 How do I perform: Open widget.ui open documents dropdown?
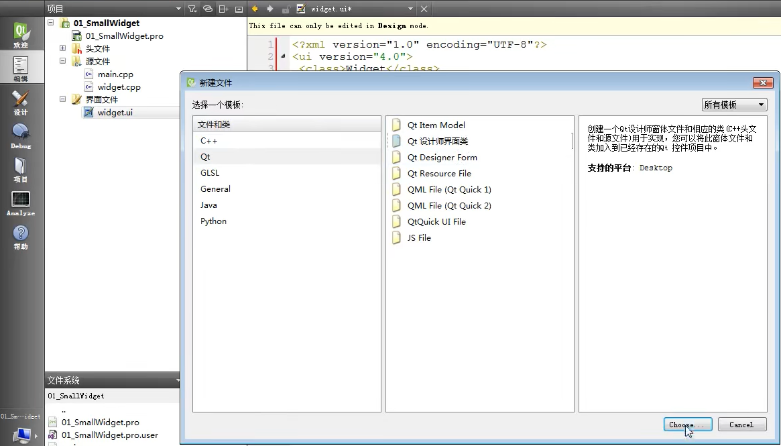(x=410, y=9)
